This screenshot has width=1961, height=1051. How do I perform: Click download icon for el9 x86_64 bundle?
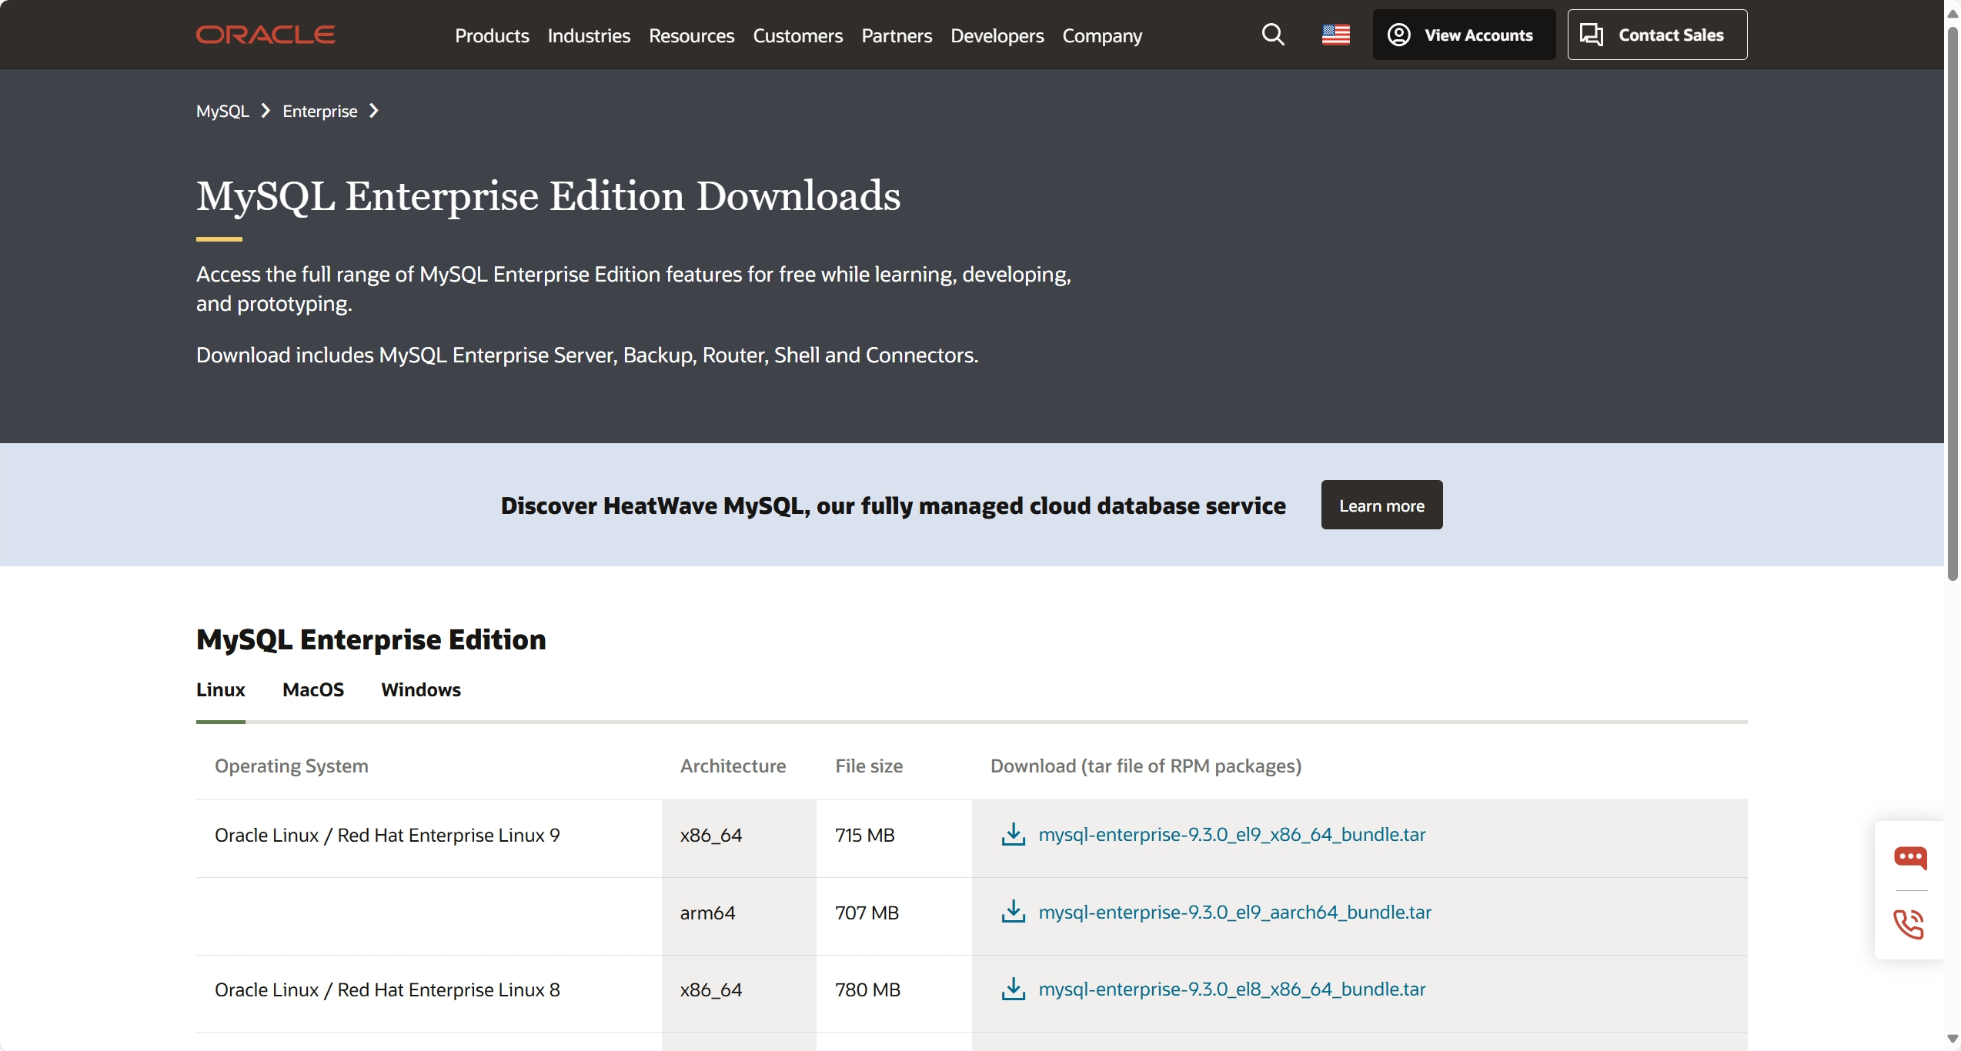coord(1013,834)
